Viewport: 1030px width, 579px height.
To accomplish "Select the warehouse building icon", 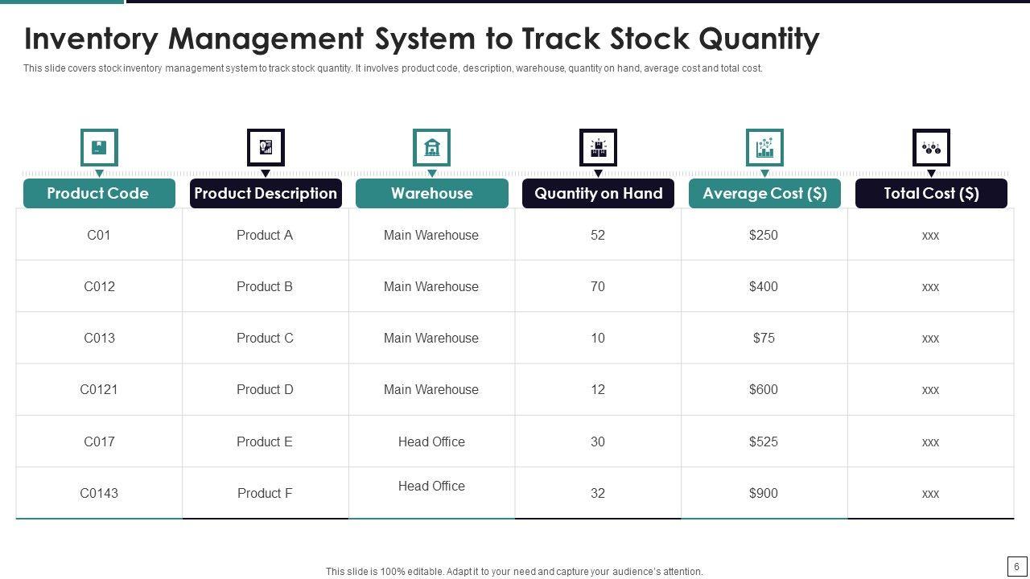I will tap(431, 148).
